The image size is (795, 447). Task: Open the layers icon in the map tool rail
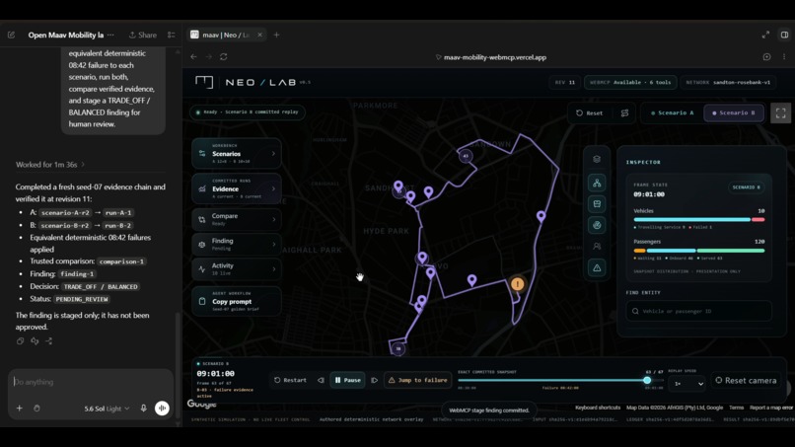(597, 159)
